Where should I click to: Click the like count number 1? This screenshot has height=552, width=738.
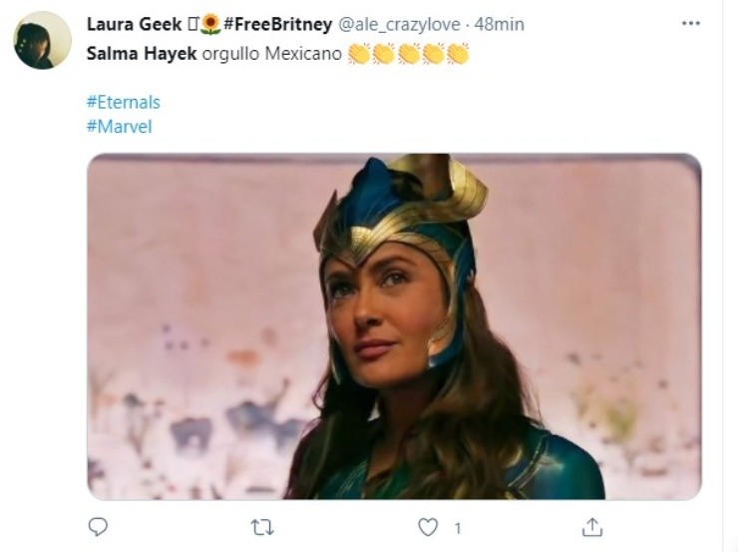[458, 527]
